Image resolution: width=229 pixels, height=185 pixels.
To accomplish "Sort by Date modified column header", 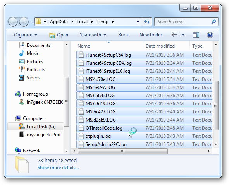I will 160,46.
